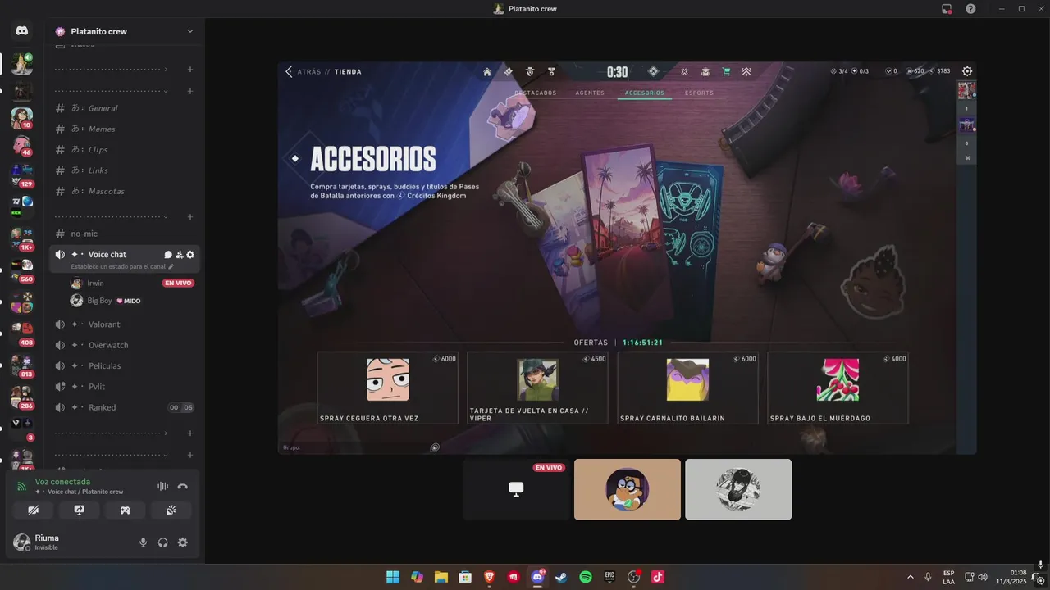Open Valorant settings gear in stream

coord(967,71)
